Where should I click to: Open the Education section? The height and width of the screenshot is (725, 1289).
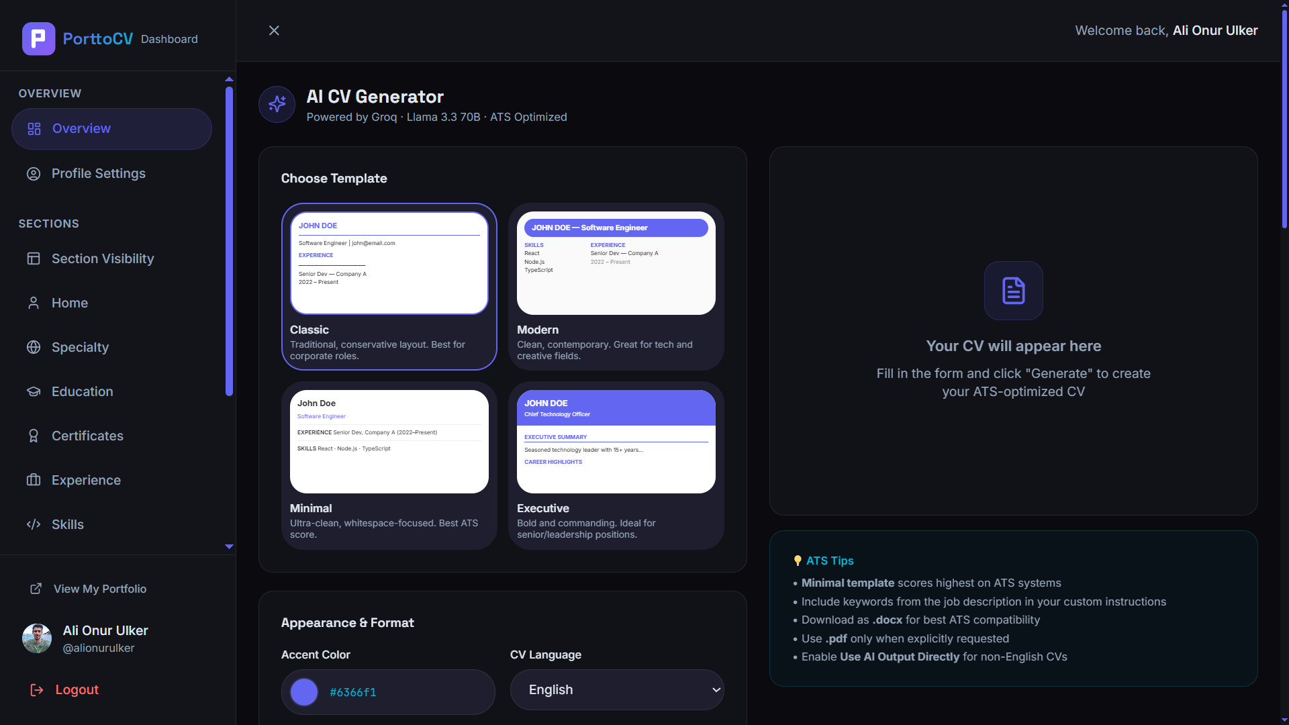click(111, 391)
